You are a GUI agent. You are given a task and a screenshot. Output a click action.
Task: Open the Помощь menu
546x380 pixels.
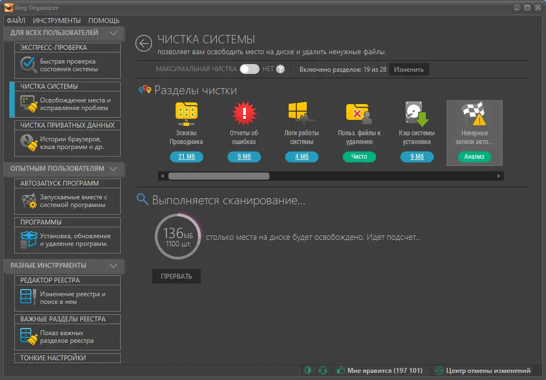(105, 20)
